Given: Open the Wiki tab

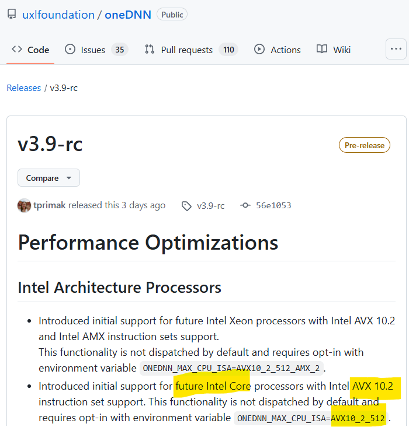Looking at the screenshot, I should 334,50.
